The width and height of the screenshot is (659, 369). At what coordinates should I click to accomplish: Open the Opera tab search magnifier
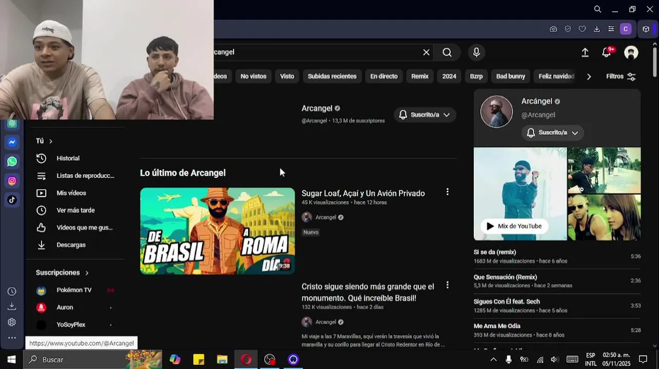point(597,9)
